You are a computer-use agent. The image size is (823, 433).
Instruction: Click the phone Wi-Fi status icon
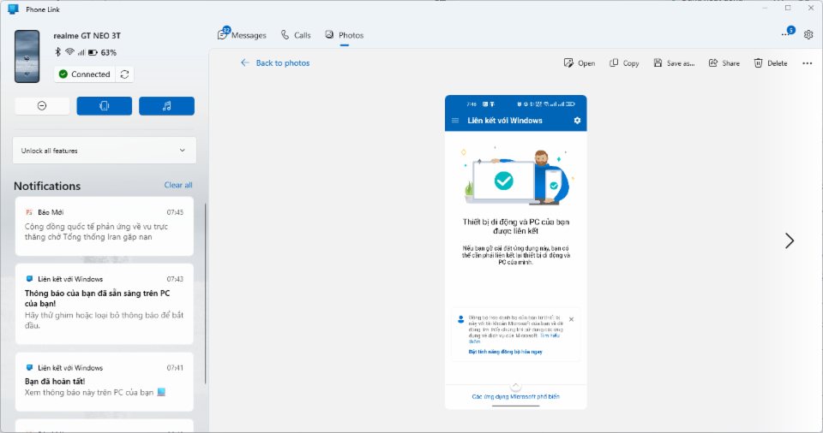69,52
